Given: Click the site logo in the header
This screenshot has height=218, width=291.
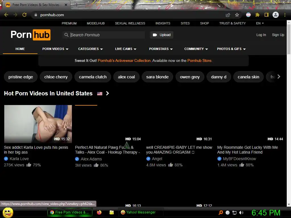Looking at the screenshot, I should coord(31,35).
